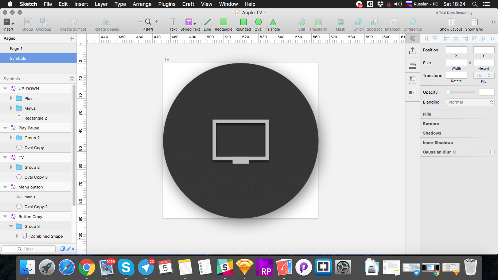Click the layer Filter search field
The height and width of the screenshot is (280, 498).
29,249
